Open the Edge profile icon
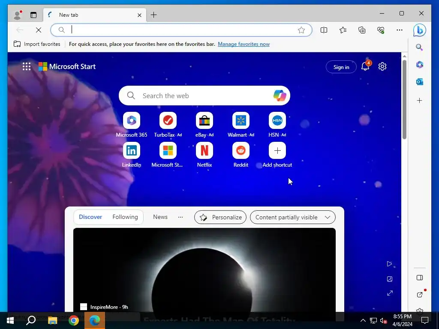The image size is (439, 329). 18,15
